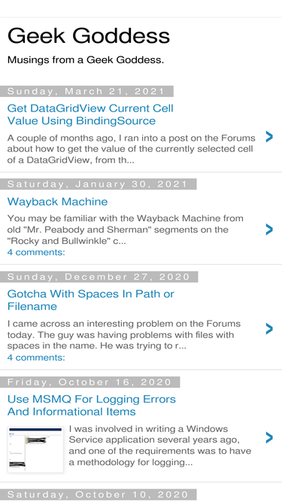Click chevron arrow beside Gotcha With Spaces post
Viewport: 282px width, 502px height.
tap(269, 328)
